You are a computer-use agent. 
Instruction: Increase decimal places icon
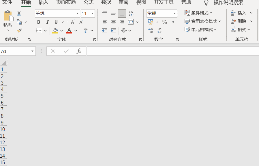[x=151, y=31]
